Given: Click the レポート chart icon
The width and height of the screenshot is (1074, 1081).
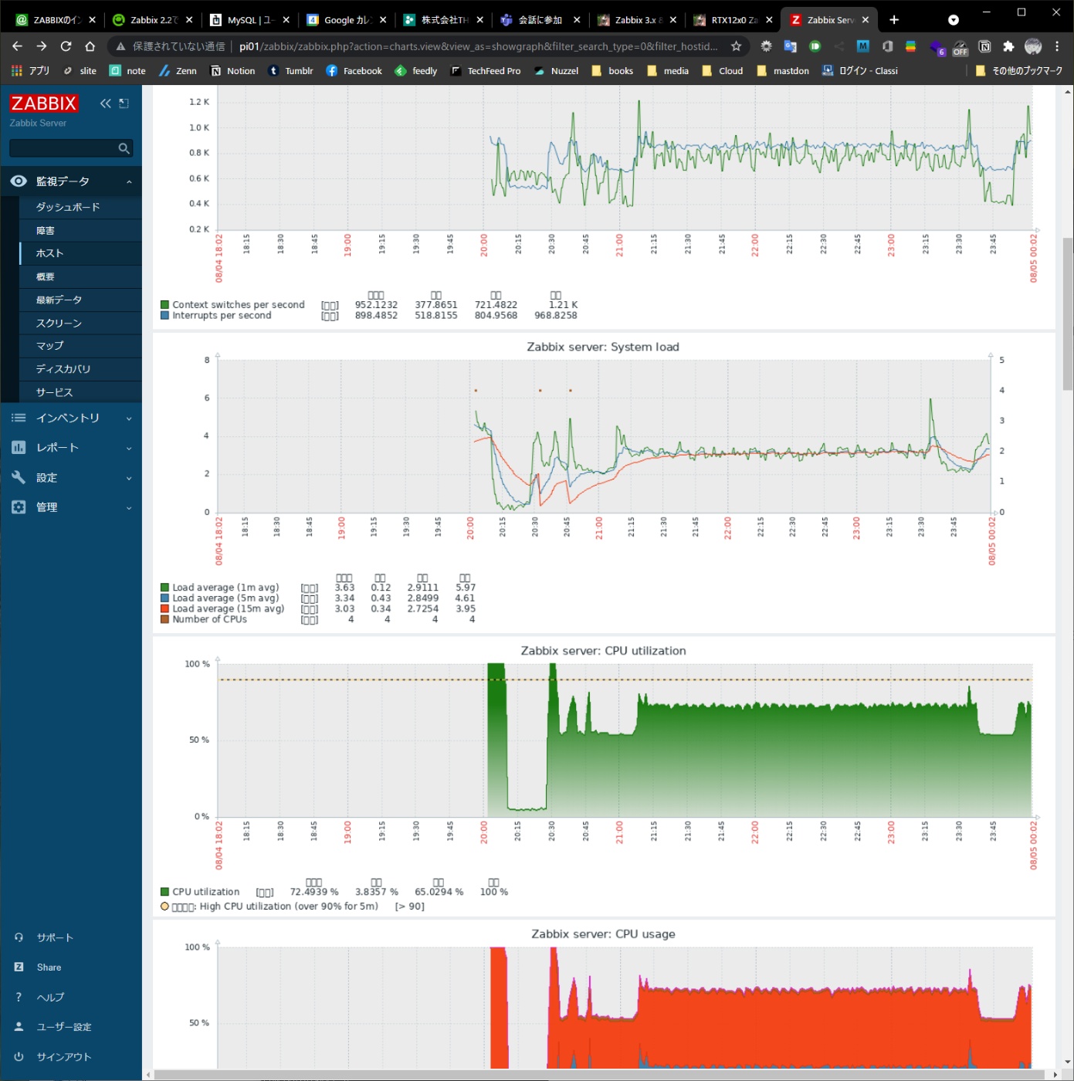Looking at the screenshot, I should (19, 448).
